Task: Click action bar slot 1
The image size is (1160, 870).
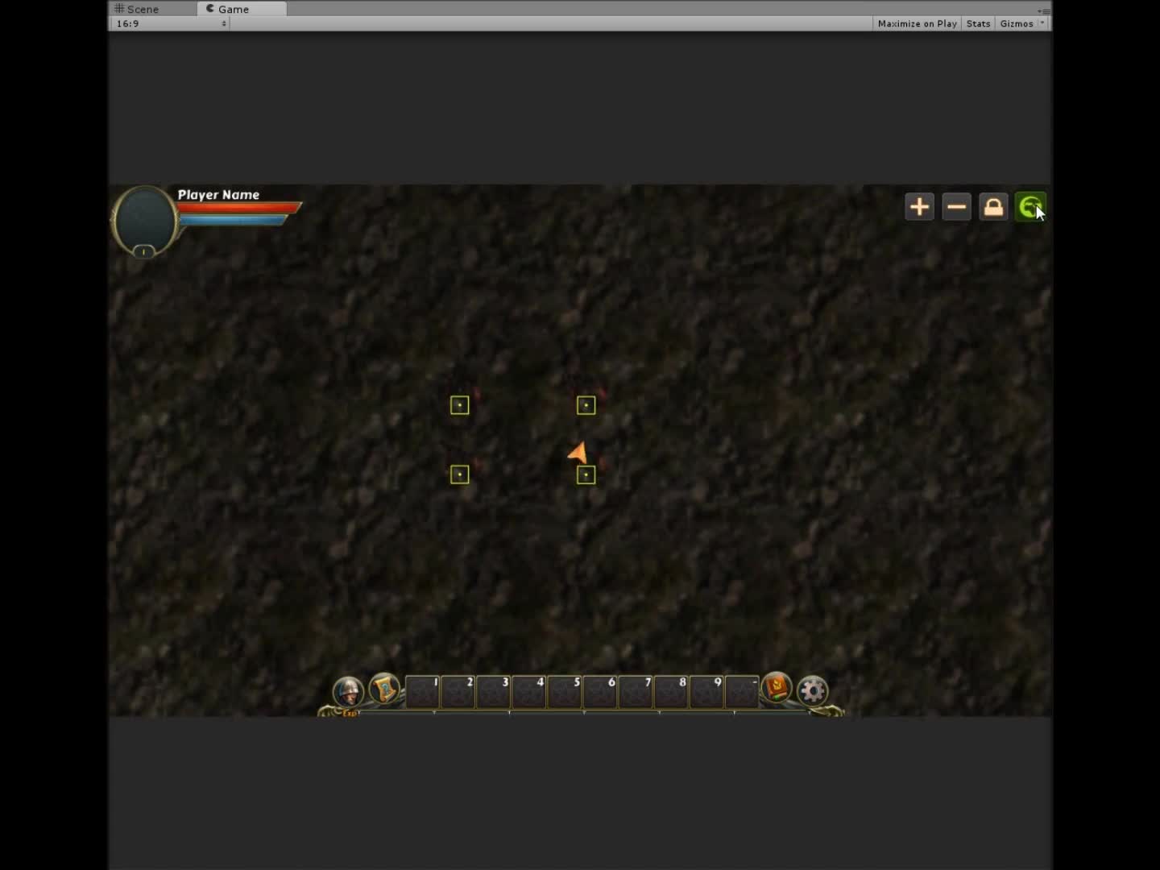Action: coord(423,692)
